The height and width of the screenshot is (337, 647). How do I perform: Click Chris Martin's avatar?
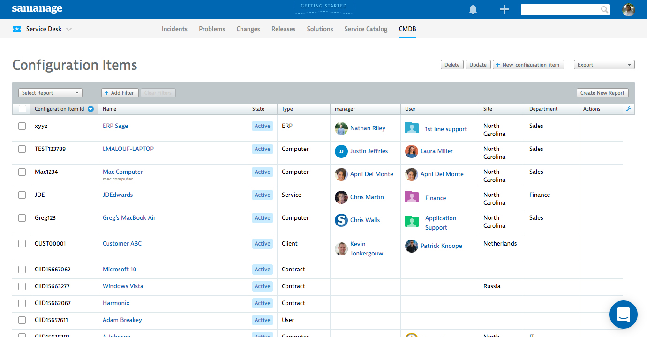pos(341,197)
